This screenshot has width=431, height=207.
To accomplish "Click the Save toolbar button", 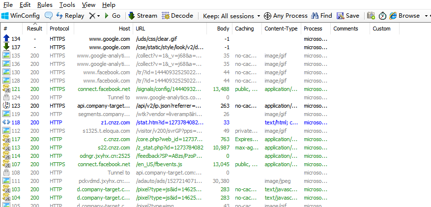I will point(348,16).
